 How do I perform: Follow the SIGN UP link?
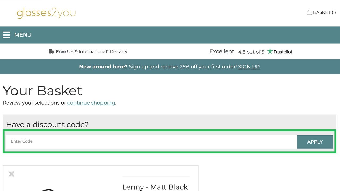pyautogui.click(x=249, y=67)
